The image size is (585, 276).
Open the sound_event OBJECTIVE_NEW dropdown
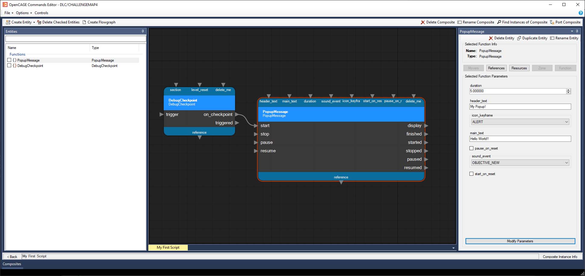pyautogui.click(x=520, y=163)
